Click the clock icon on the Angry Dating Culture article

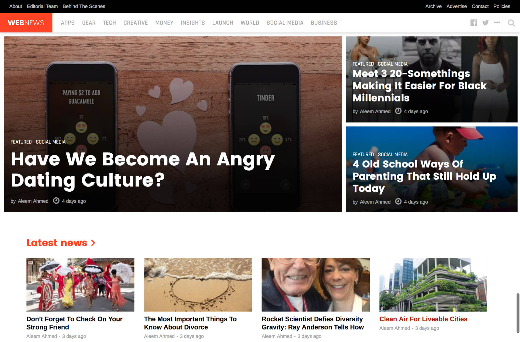(x=56, y=201)
